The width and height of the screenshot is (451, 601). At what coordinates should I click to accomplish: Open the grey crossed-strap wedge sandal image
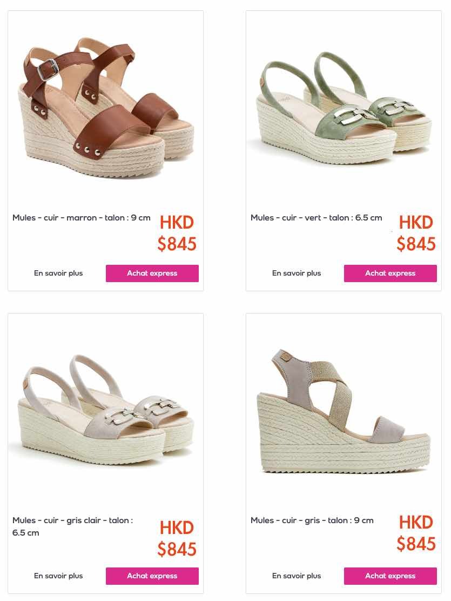click(x=344, y=412)
